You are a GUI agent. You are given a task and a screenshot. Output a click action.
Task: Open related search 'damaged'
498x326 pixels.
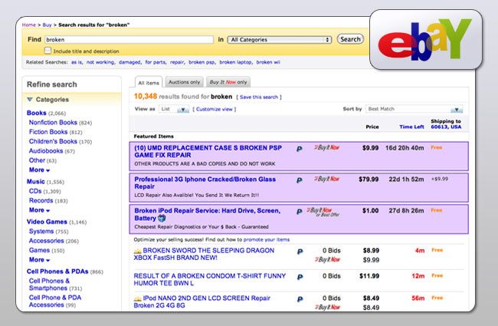[129, 62]
